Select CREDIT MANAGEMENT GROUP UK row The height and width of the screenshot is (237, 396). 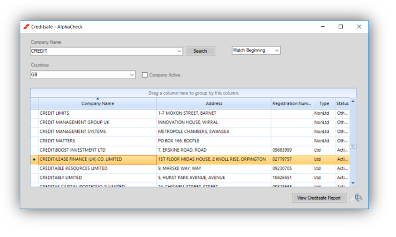(x=190, y=122)
